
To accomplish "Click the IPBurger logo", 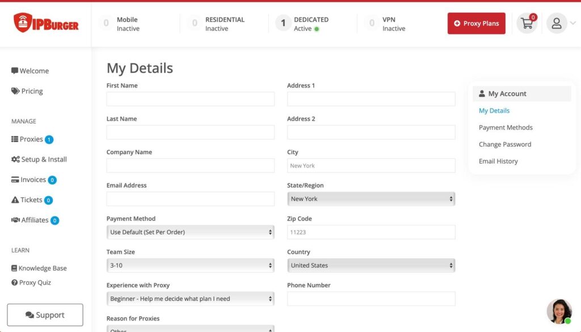I will coord(45,23).
